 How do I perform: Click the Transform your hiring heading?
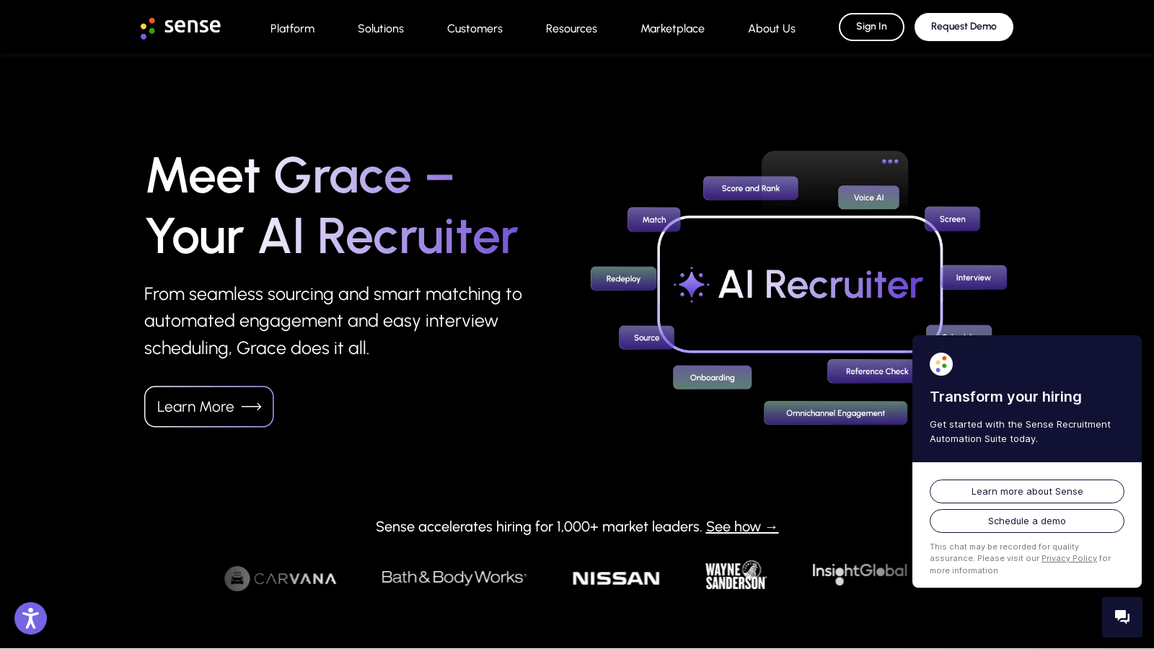pyautogui.click(x=1005, y=397)
